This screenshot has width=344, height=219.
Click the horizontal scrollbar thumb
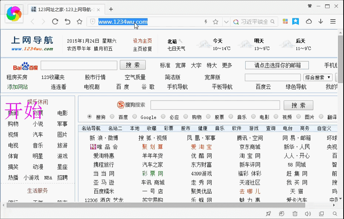tap(156, 205)
